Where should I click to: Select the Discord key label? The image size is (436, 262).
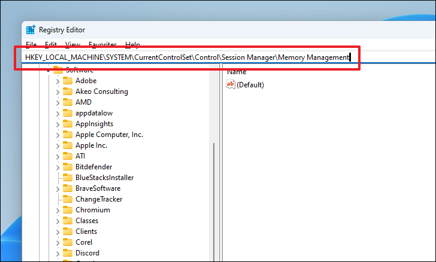87,253
